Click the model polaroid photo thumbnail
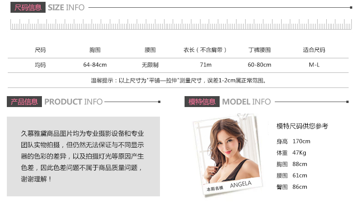Screen dimensions: 360x210 click(228, 155)
